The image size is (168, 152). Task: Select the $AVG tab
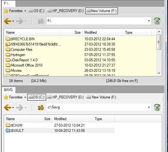[x=9, y=89]
